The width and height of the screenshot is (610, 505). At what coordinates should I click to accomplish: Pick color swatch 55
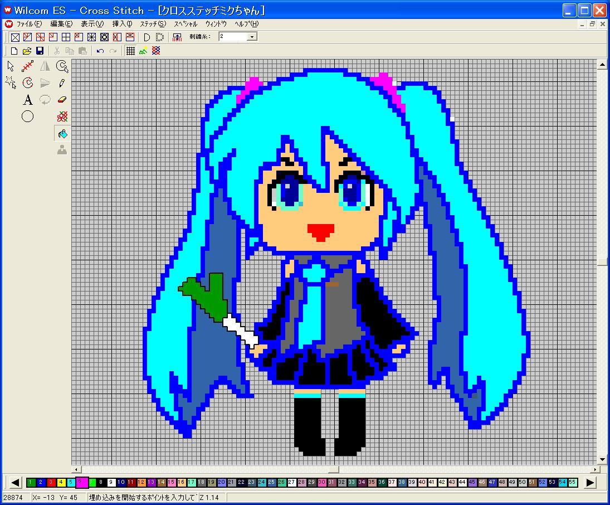572,482
